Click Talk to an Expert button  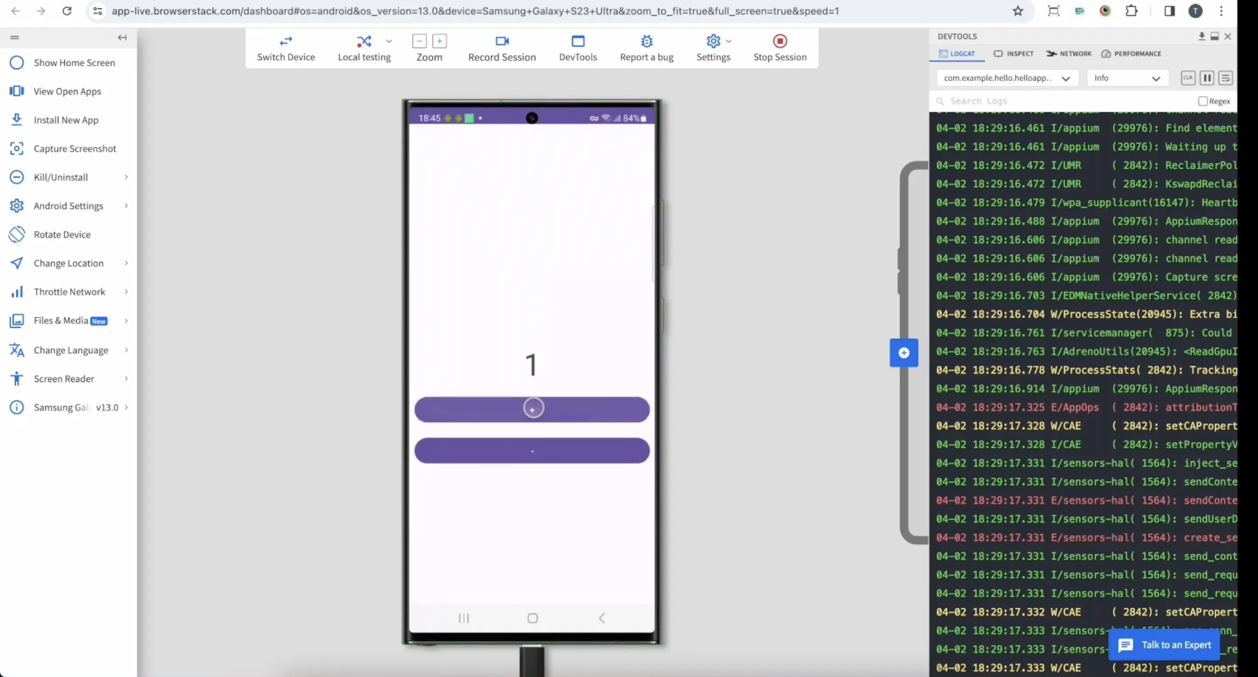point(1165,645)
